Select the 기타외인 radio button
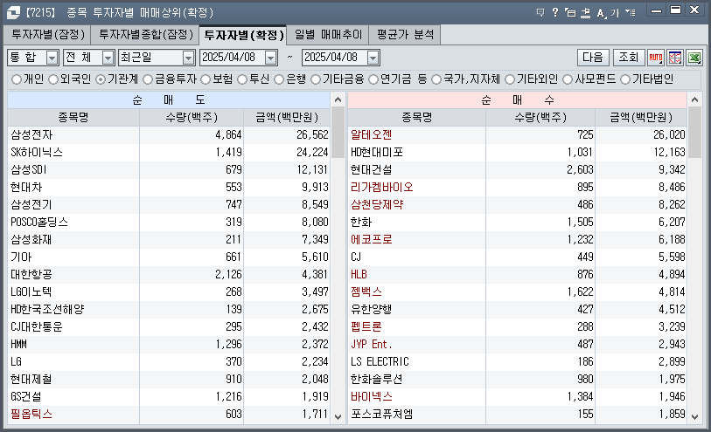This screenshot has width=711, height=432. pyautogui.click(x=510, y=79)
